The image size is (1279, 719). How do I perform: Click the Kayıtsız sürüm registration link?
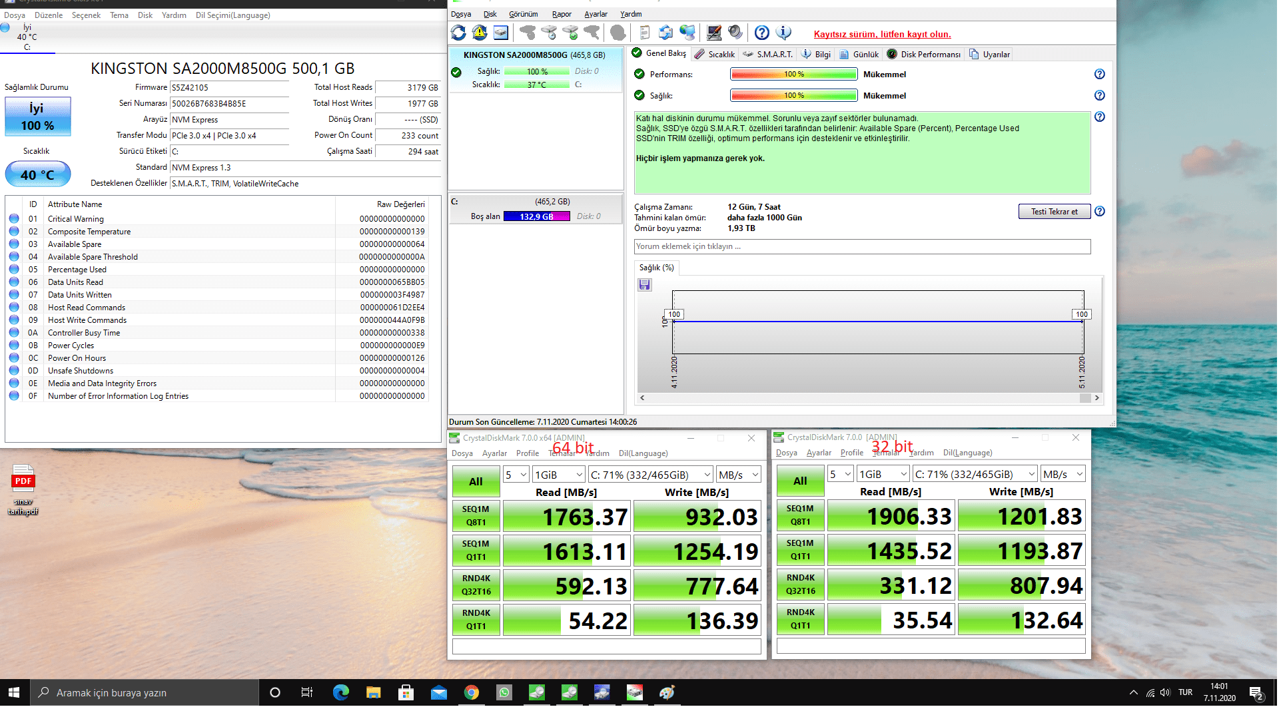click(x=882, y=34)
